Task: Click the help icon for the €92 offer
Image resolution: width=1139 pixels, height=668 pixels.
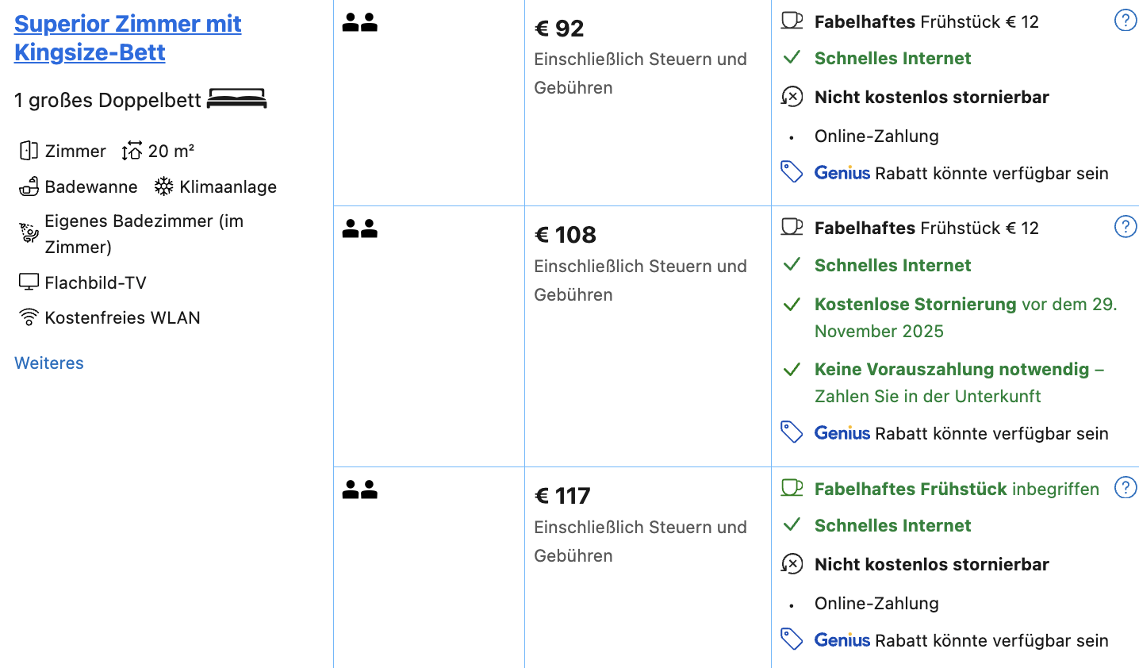Action: click(x=1125, y=21)
